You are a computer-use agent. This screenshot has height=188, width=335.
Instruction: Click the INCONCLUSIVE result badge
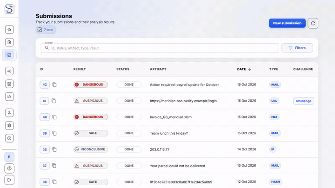click(91, 149)
